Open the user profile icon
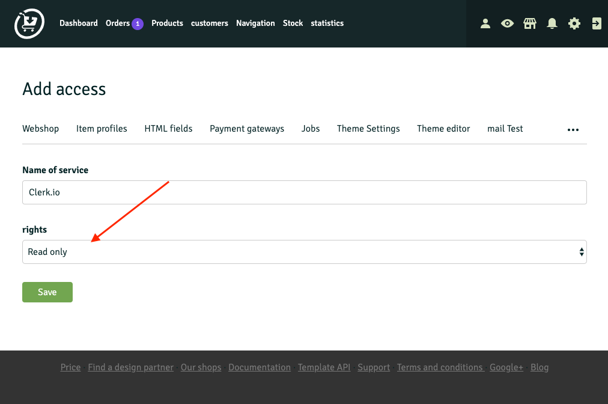Image resolution: width=608 pixels, height=404 pixels. [485, 23]
